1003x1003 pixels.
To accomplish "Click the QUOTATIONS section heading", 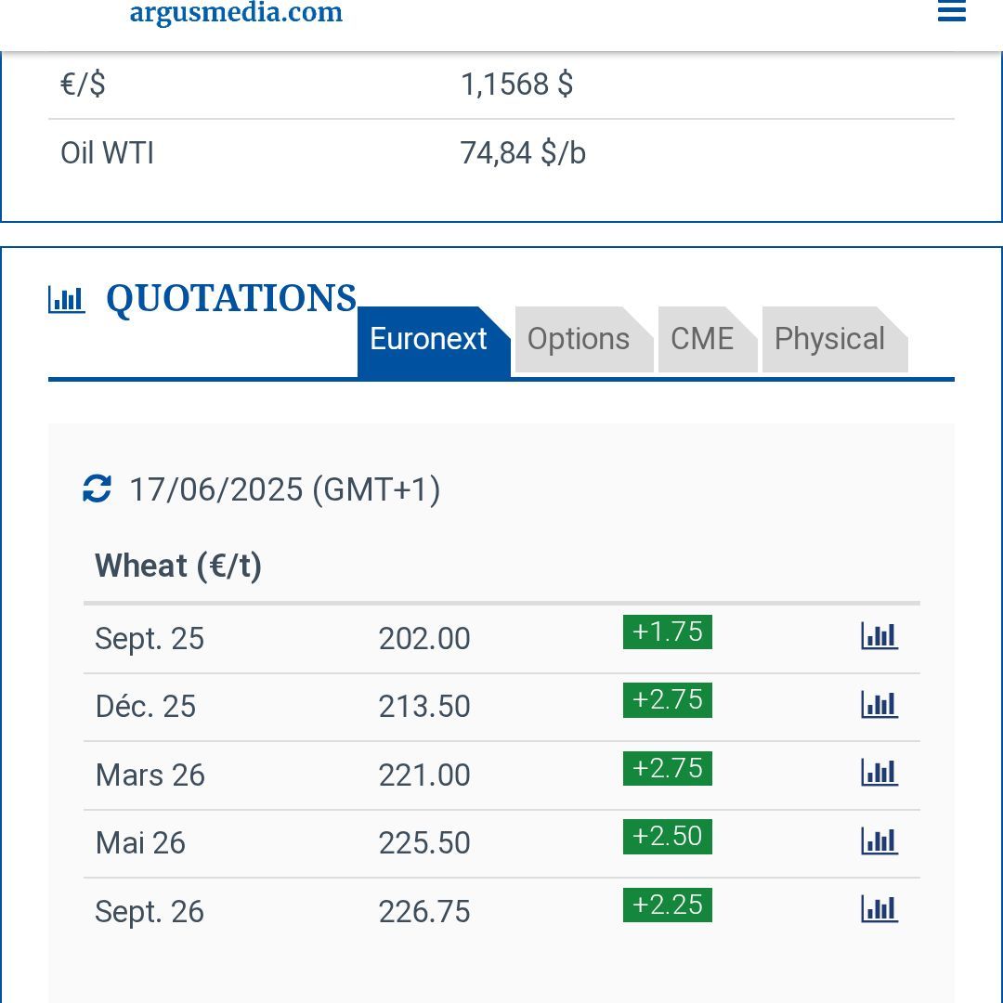I will pos(231,299).
